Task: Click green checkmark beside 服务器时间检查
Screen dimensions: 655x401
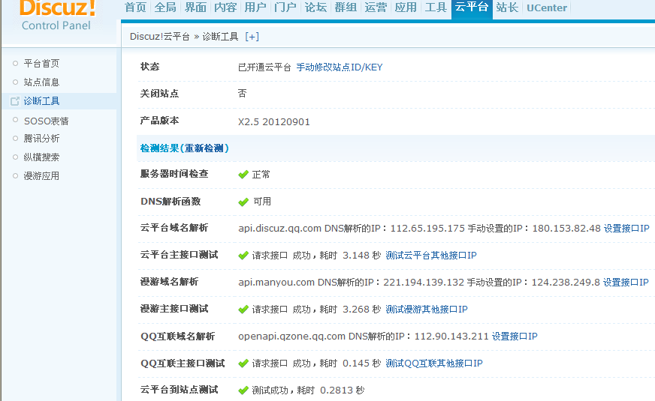Action: pos(243,174)
